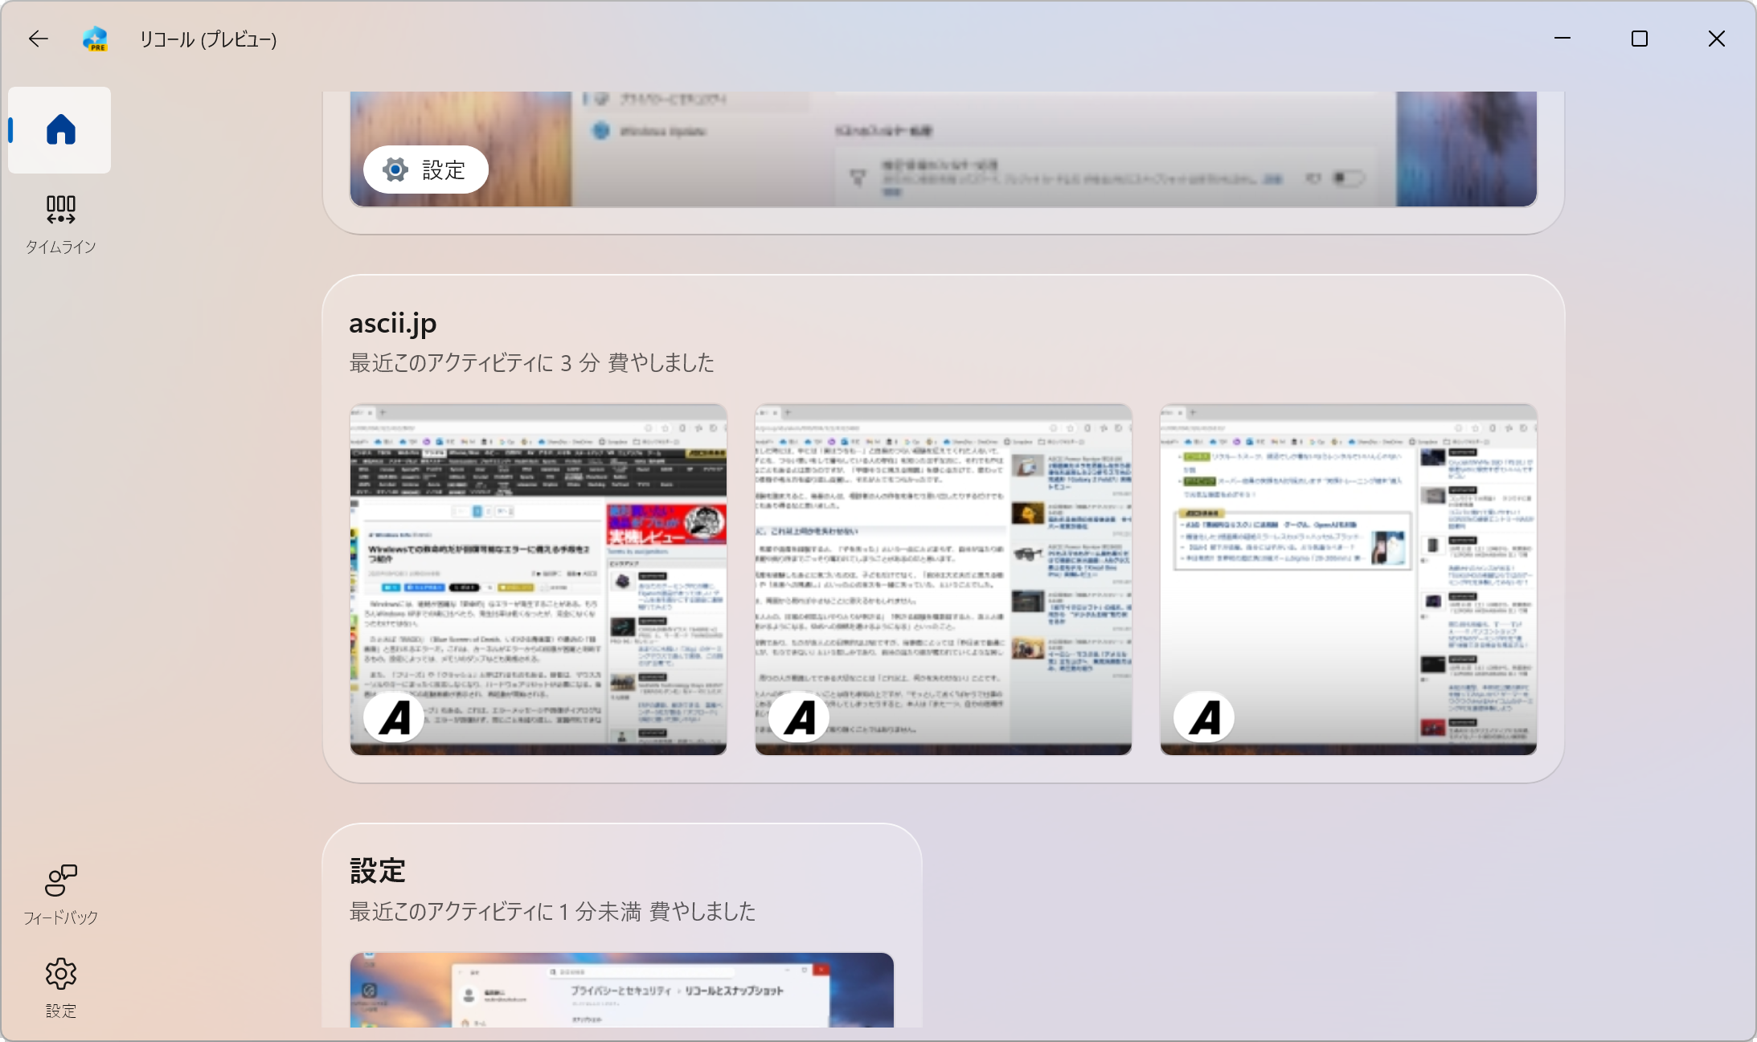Click the ASCII logo badge on the first snapshot
This screenshot has width=1757, height=1042.
coord(394,717)
